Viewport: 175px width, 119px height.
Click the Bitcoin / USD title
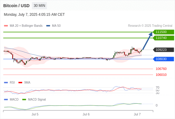pos(16,6)
